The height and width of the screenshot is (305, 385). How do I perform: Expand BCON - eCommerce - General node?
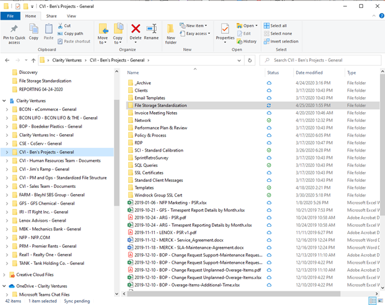pos(7,109)
